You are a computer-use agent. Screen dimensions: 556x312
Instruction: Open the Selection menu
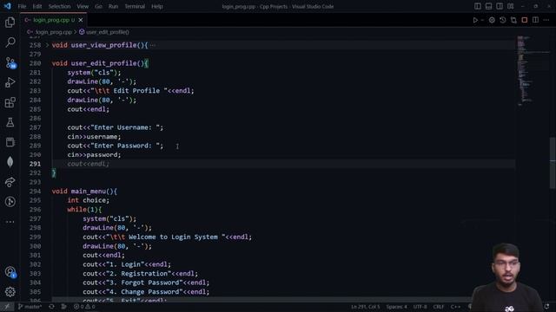tap(59, 6)
